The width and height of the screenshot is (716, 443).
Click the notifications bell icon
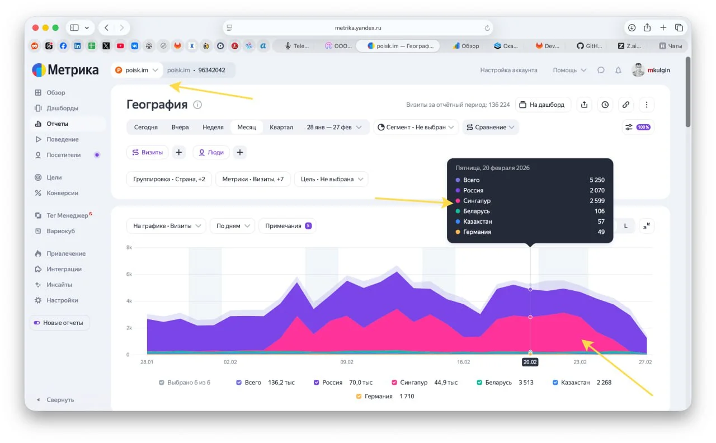click(618, 70)
